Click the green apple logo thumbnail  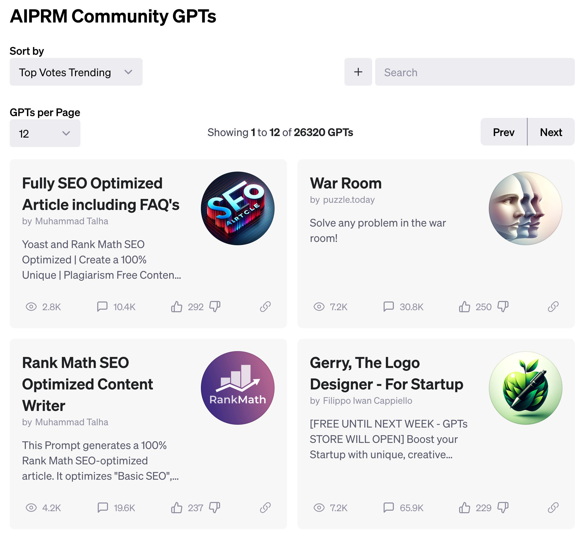coord(525,388)
